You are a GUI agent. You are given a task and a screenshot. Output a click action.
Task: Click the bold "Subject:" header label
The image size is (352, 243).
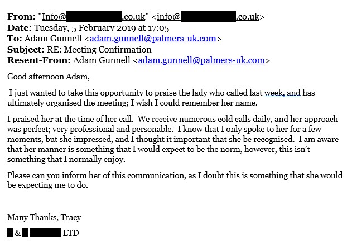26,50
